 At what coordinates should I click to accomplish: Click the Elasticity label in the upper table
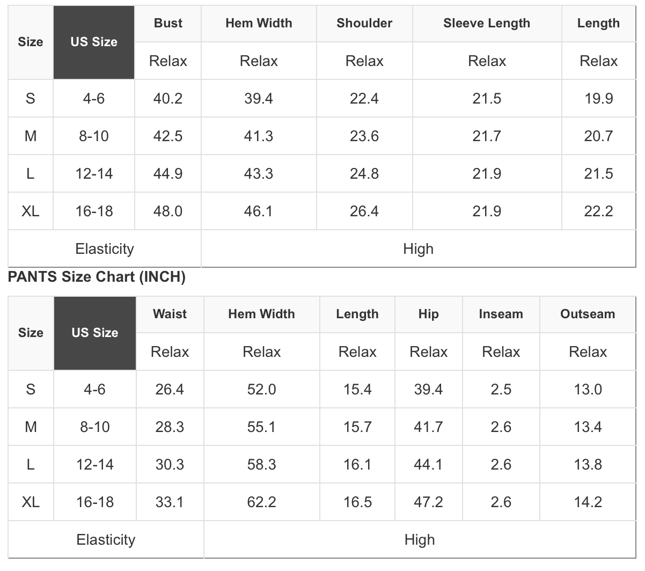click(105, 248)
